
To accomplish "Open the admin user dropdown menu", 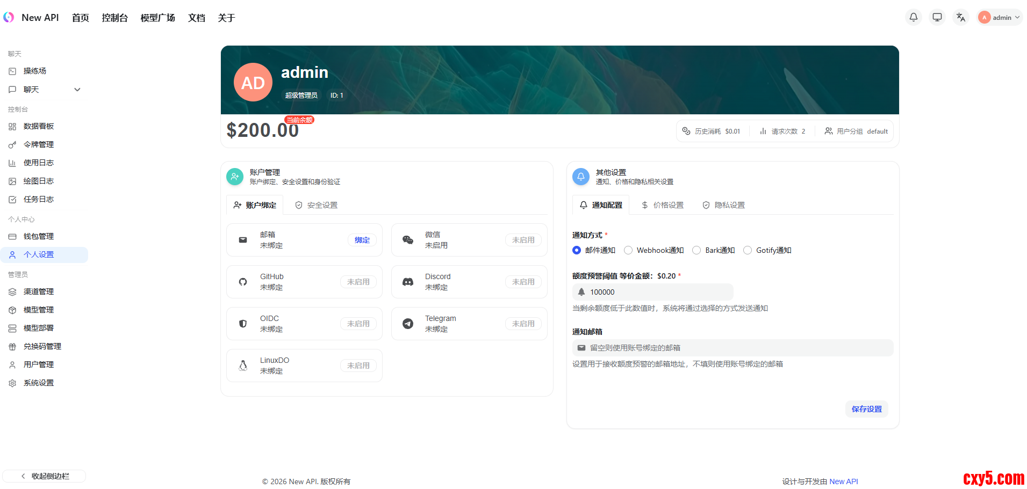I will (1000, 17).
